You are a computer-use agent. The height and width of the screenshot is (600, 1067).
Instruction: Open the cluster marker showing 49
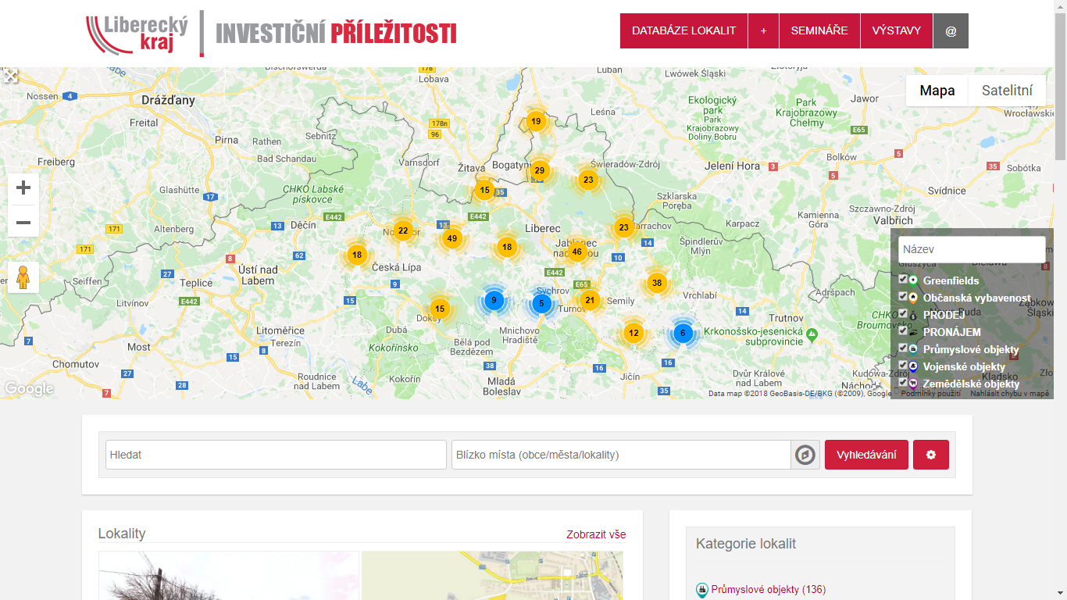[x=451, y=238]
